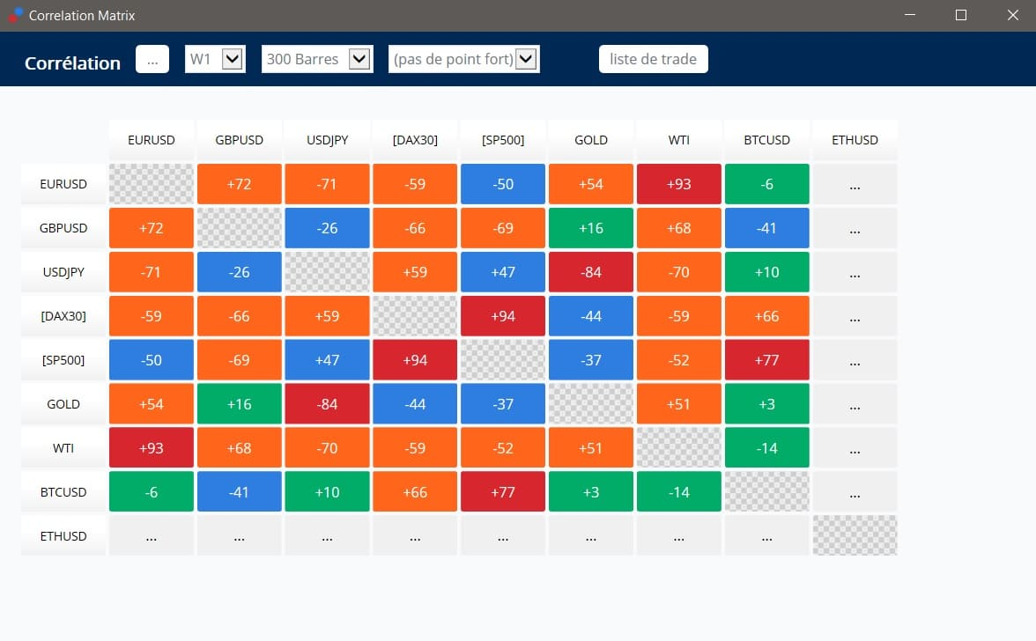Select the EURUSD column header
The height and width of the screenshot is (641, 1036).
click(152, 140)
